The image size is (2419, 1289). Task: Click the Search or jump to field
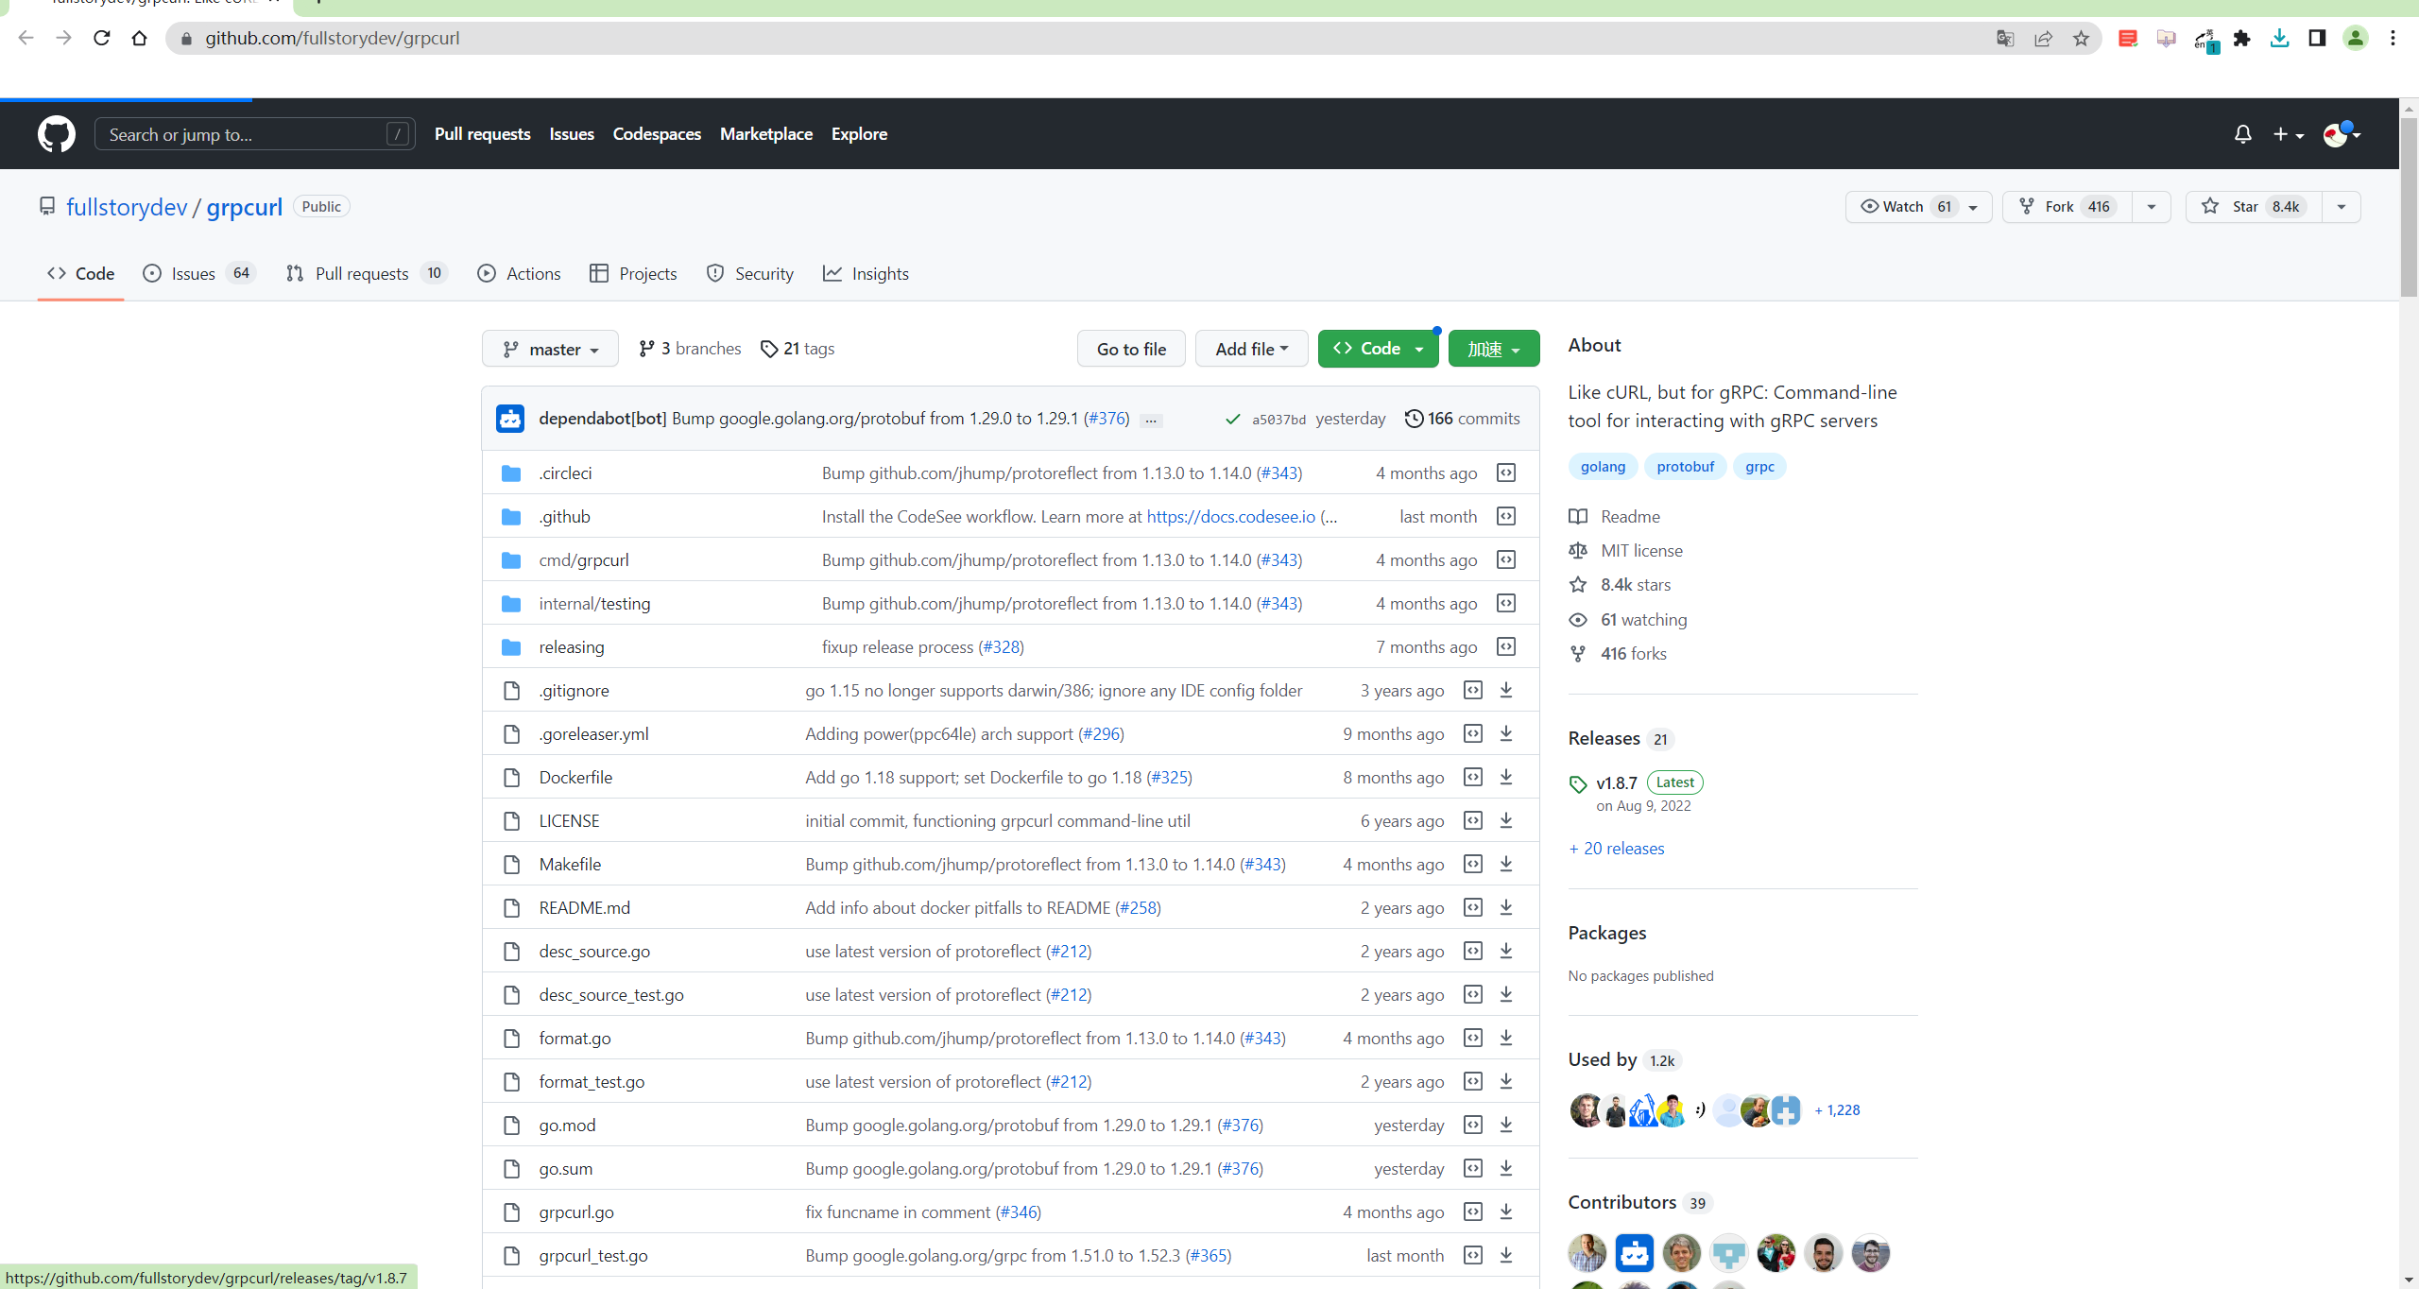coord(246,134)
